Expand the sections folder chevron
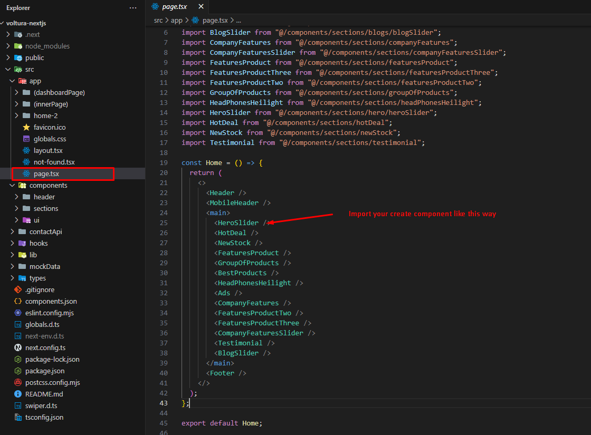 click(x=16, y=209)
